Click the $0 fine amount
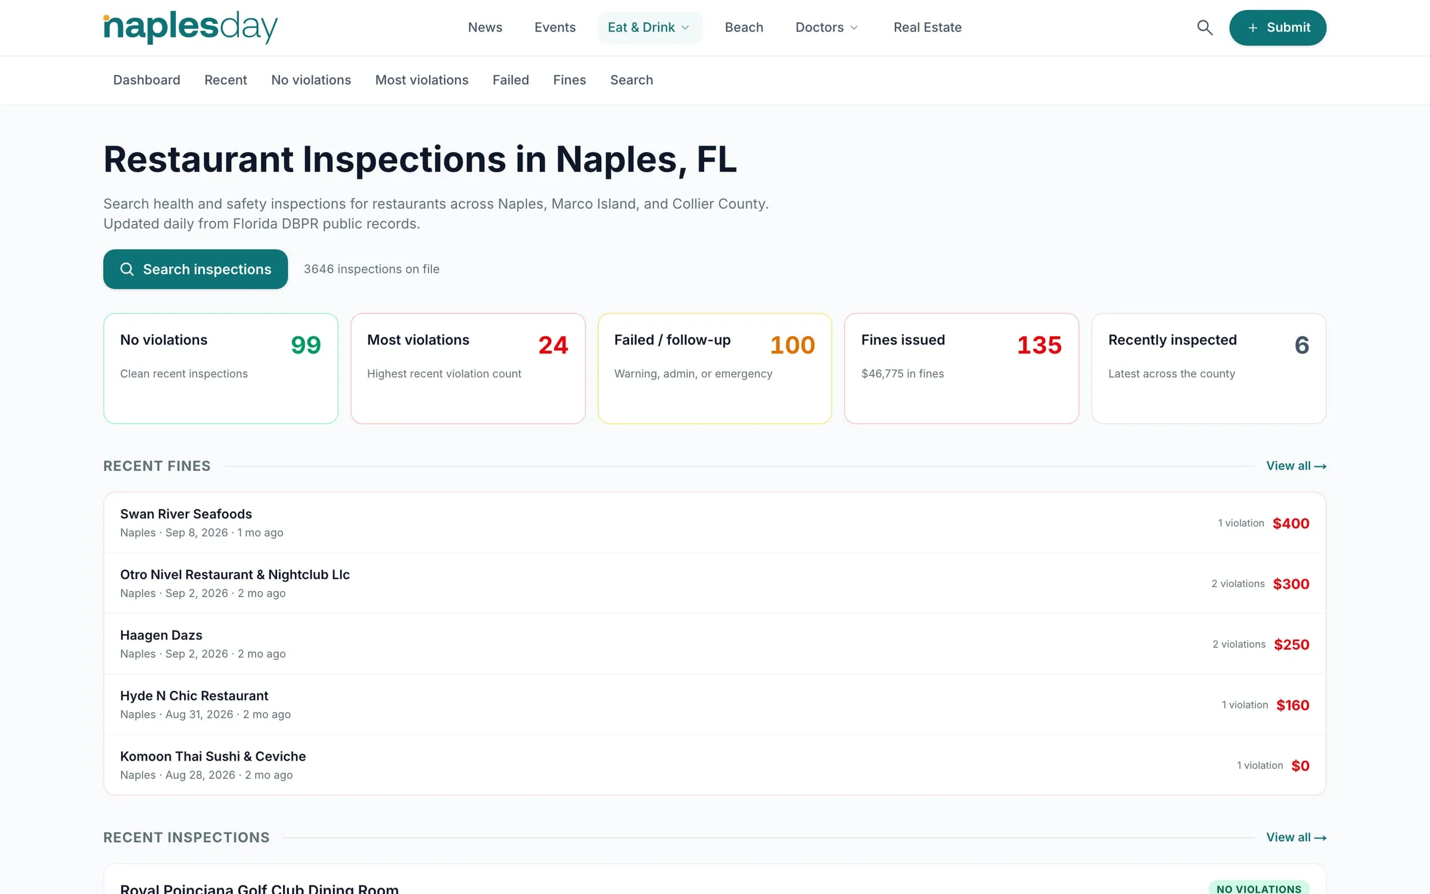The image size is (1430, 894). [x=1300, y=766]
